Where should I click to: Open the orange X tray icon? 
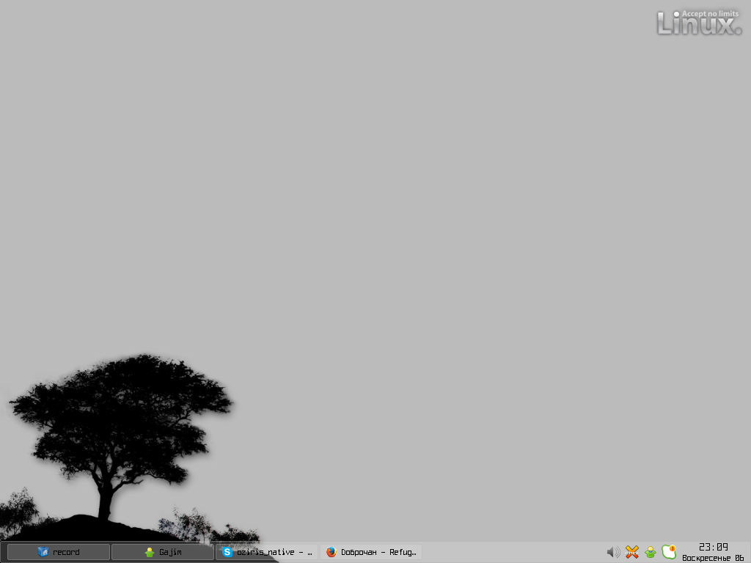631,552
